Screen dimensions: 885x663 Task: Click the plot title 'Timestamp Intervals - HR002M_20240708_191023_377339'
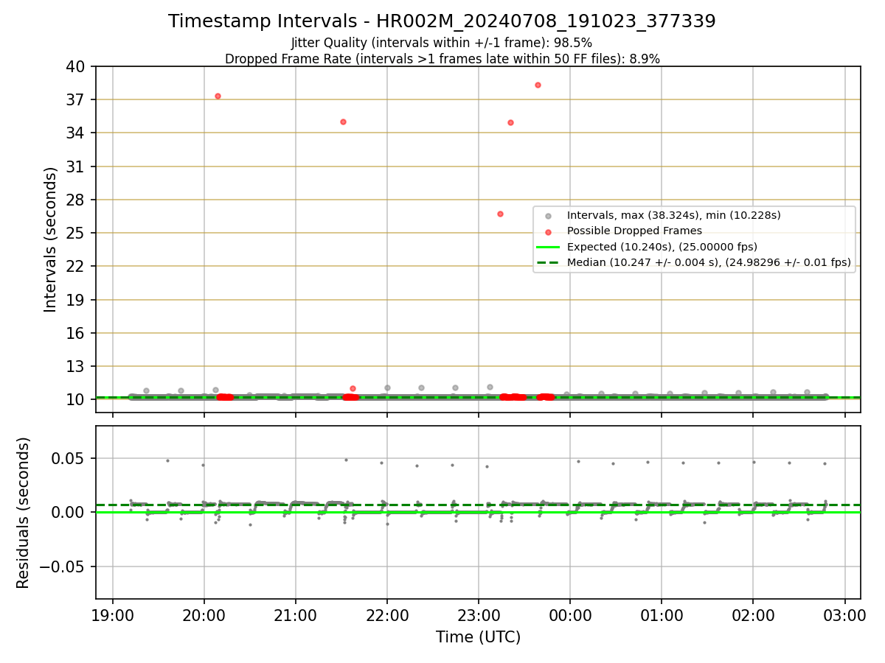[x=442, y=21]
